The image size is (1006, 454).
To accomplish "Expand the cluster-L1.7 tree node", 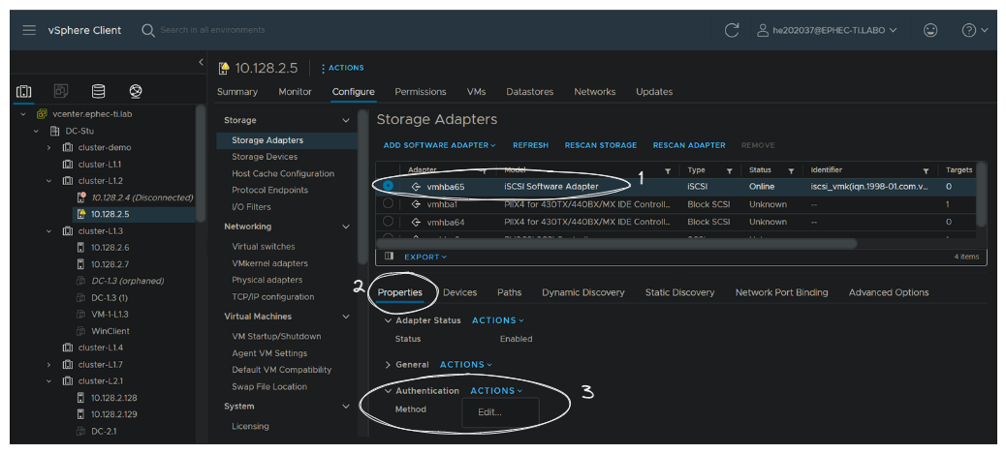I will pyautogui.click(x=48, y=364).
